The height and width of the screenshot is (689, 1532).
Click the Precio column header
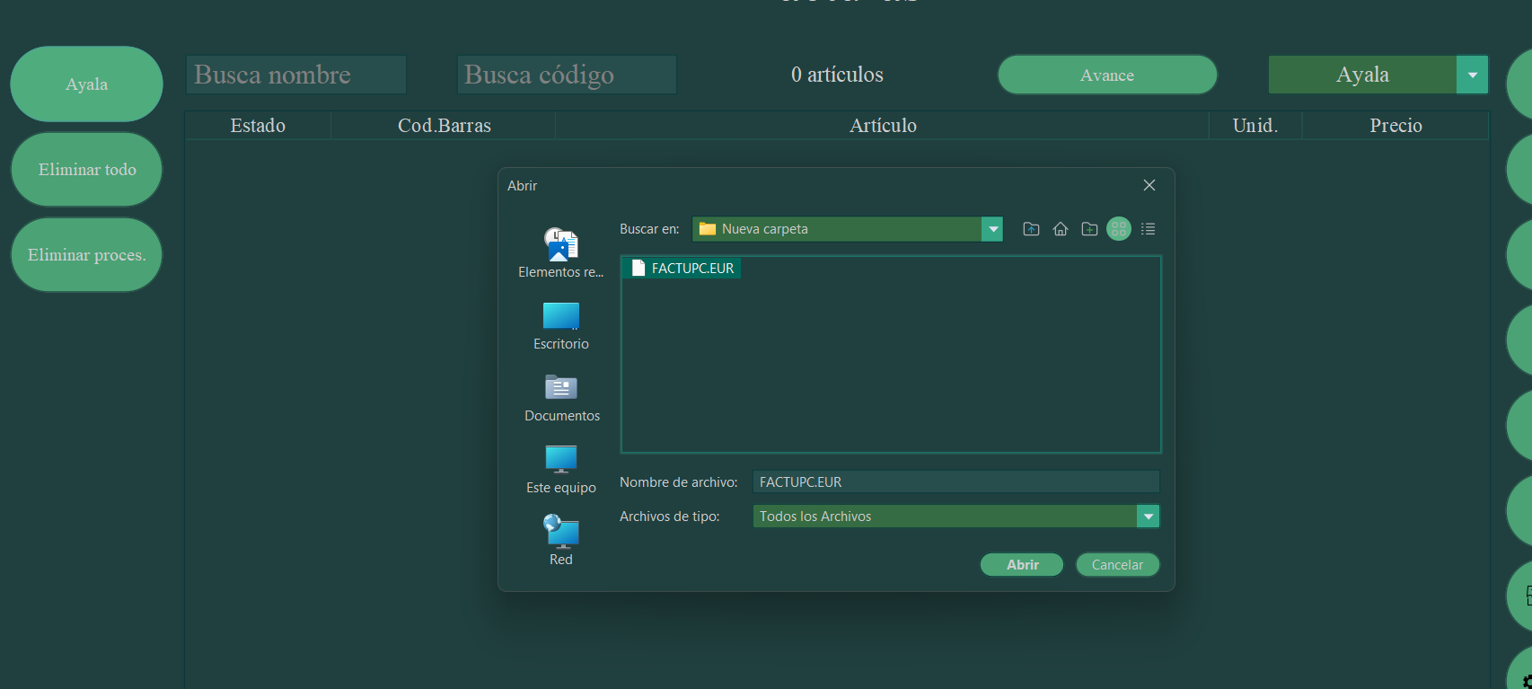(x=1396, y=126)
